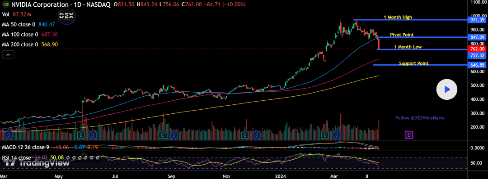Select the Vol 87.52 M legend entry
Image resolution: width=488 pixels, height=179 pixels.
pos(17,14)
